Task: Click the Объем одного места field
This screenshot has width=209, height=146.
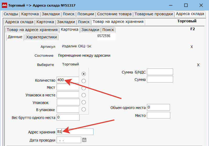Action: click(158, 107)
